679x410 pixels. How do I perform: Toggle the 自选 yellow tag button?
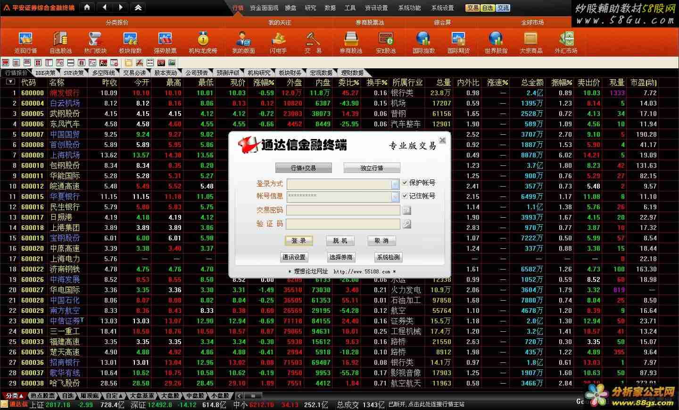488,8
